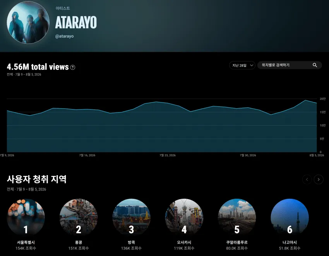
Task: Click the help icon beside total views
Action: point(73,67)
